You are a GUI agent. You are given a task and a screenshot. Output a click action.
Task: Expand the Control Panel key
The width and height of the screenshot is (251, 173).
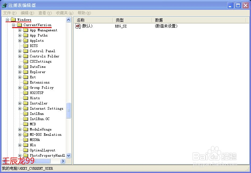[20, 51]
